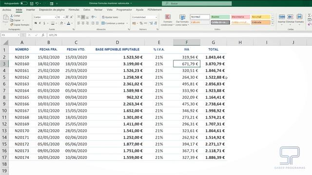Click the Fill color bucket icon
Screen dimensions: 312x175
click(x=61, y=23)
